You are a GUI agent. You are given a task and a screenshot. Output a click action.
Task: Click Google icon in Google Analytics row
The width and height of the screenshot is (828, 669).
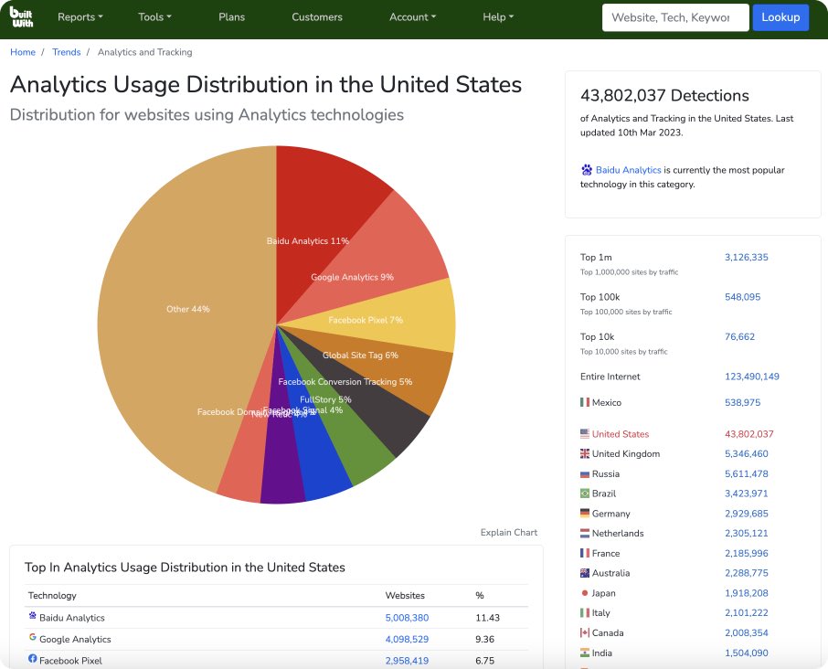(33, 637)
